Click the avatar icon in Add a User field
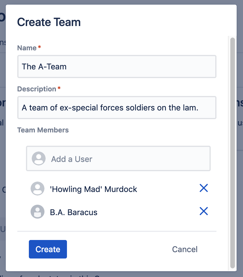Viewport: 243px width, 277px height. [x=39, y=159]
